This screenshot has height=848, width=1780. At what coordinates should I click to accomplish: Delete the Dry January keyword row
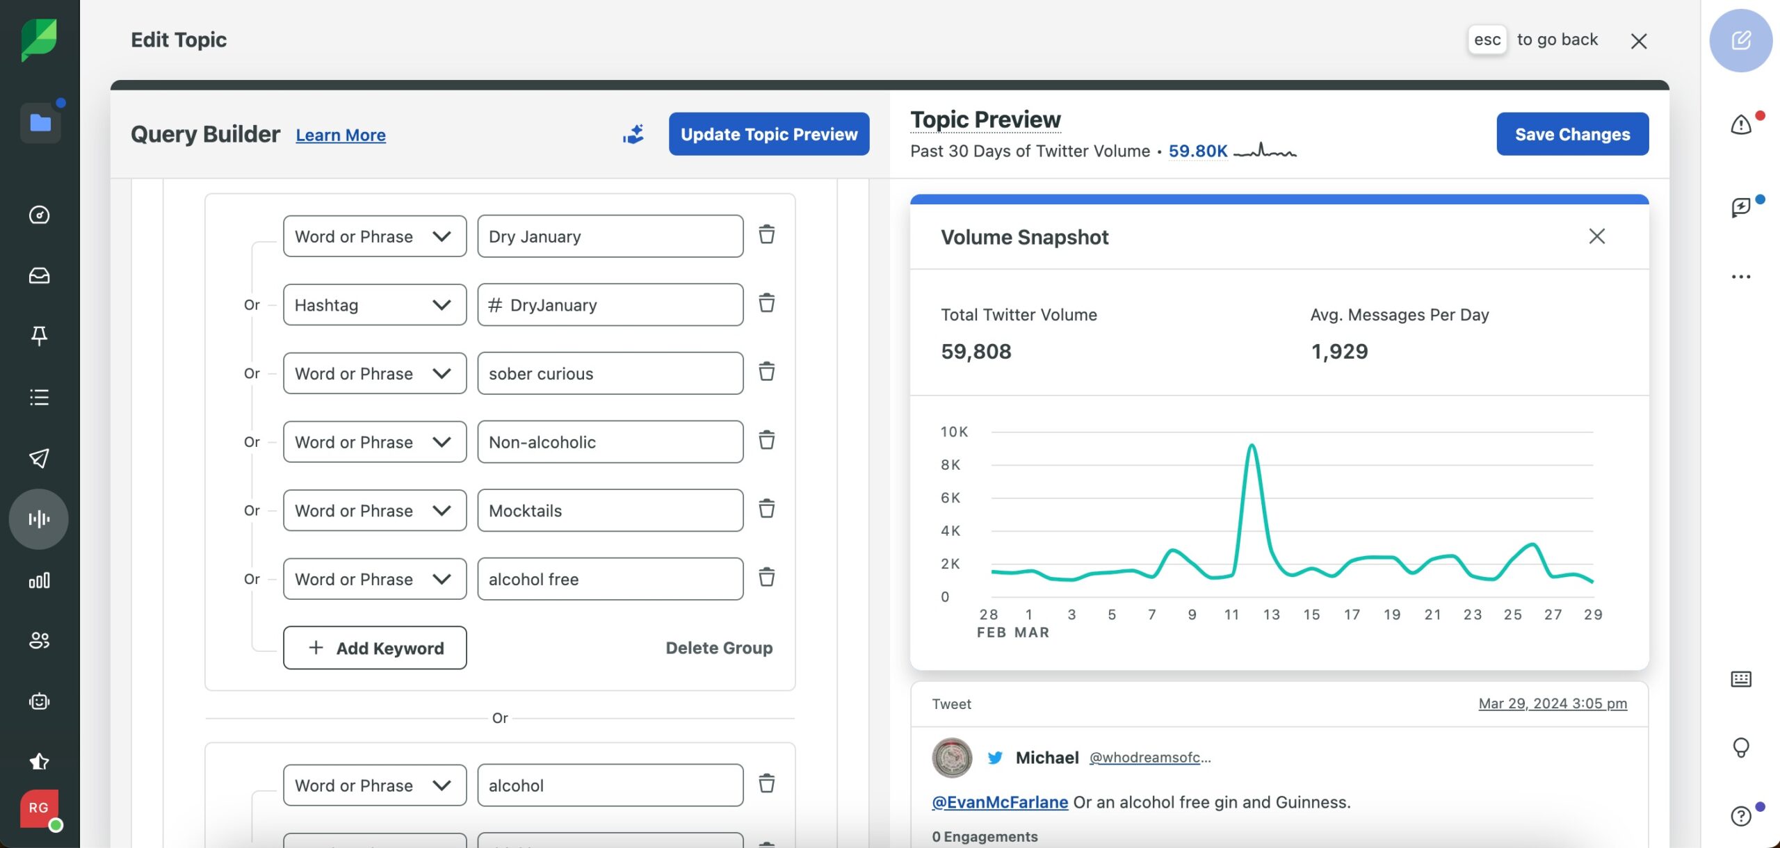766,235
